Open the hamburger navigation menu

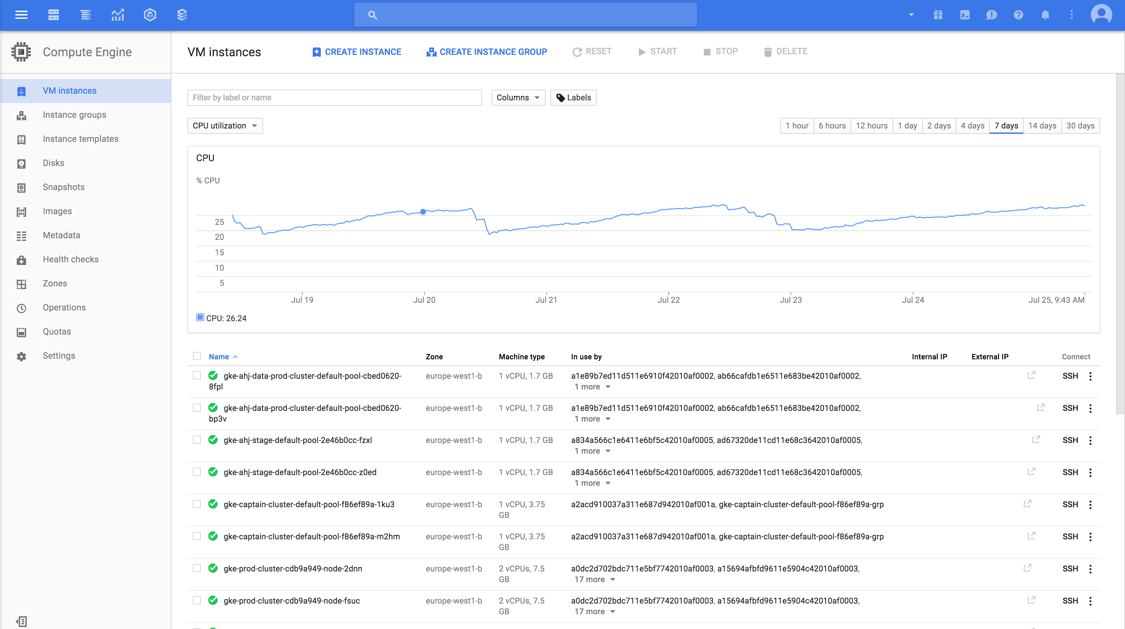pyautogui.click(x=21, y=15)
